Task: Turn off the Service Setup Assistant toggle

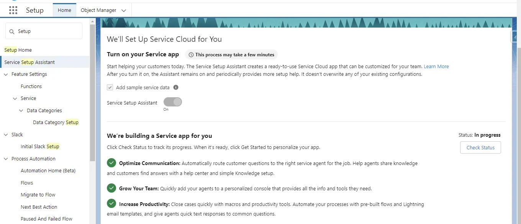Action: pos(172,102)
